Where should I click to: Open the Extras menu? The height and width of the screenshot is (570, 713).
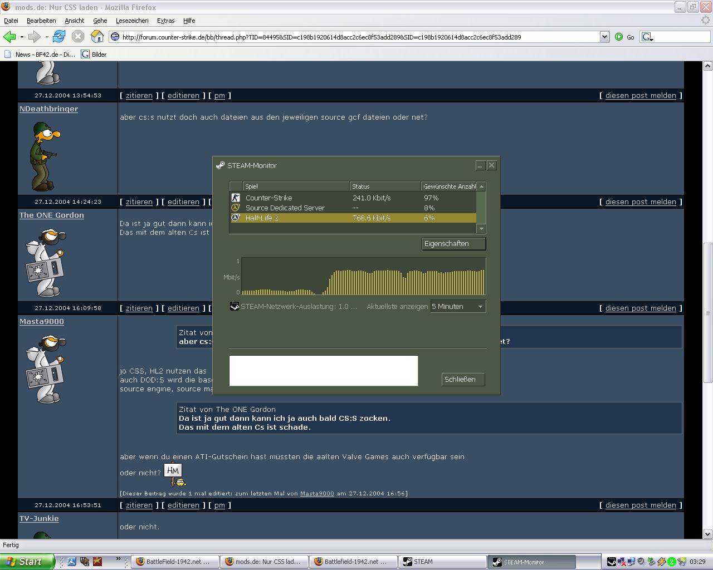pyautogui.click(x=166, y=21)
